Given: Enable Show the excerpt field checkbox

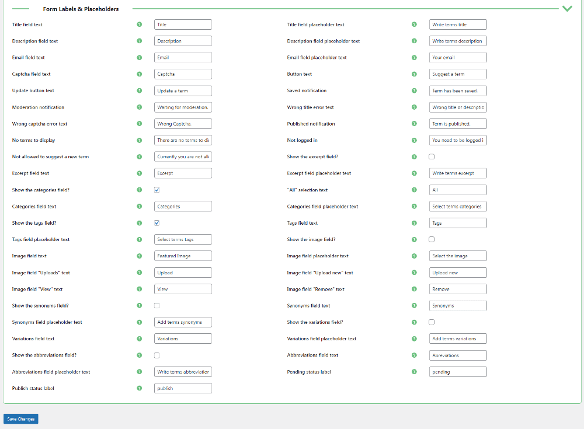Looking at the screenshot, I should pos(432,157).
